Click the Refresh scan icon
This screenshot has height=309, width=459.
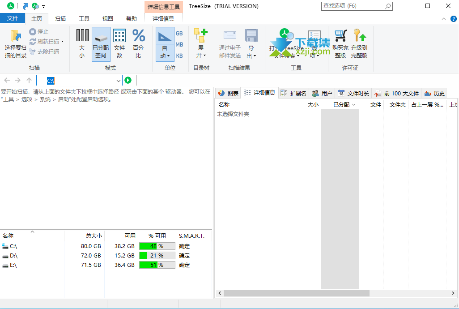click(33, 42)
